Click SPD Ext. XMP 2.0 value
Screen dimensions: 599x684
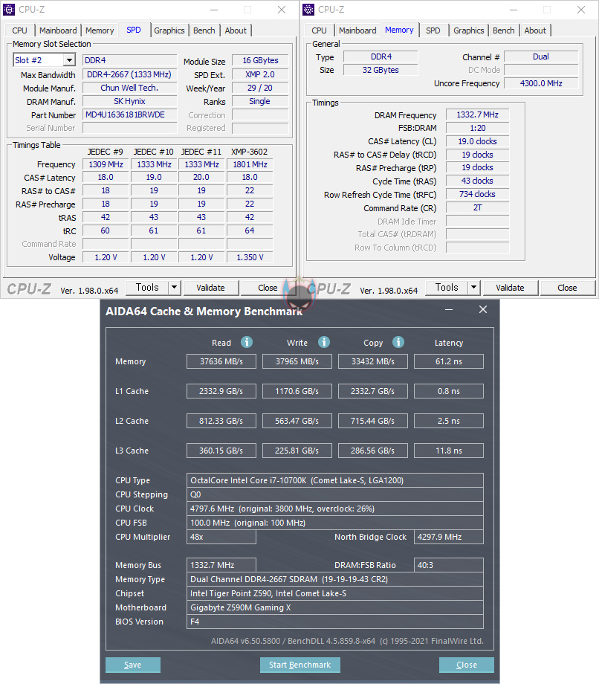click(260, 74)
